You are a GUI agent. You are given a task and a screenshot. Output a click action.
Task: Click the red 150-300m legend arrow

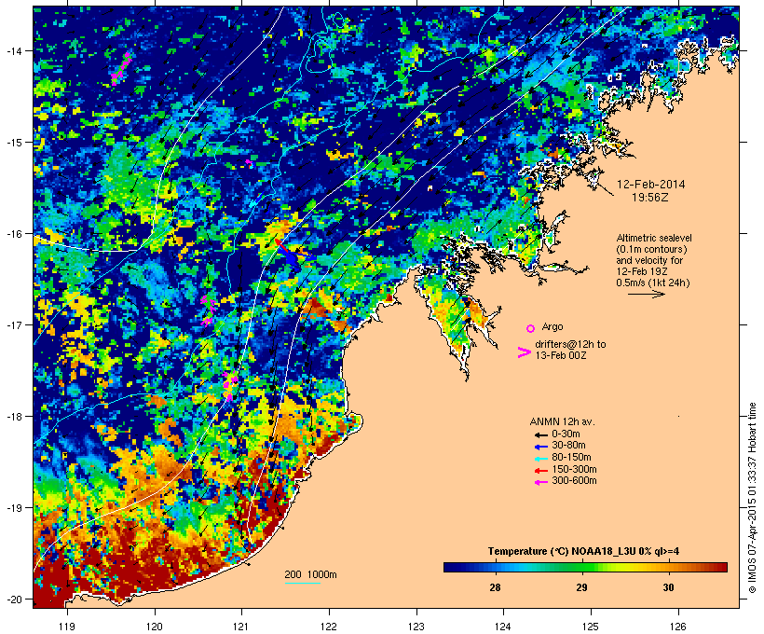coord(540,471)
